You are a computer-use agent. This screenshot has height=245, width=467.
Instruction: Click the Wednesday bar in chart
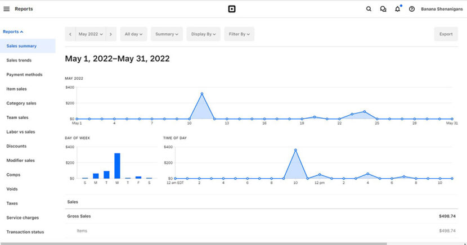click(117, 166)
